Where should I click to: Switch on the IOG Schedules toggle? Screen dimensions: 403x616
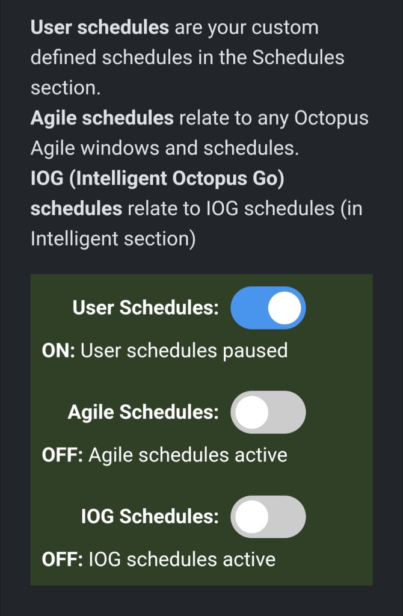click(x=268, y=517)
